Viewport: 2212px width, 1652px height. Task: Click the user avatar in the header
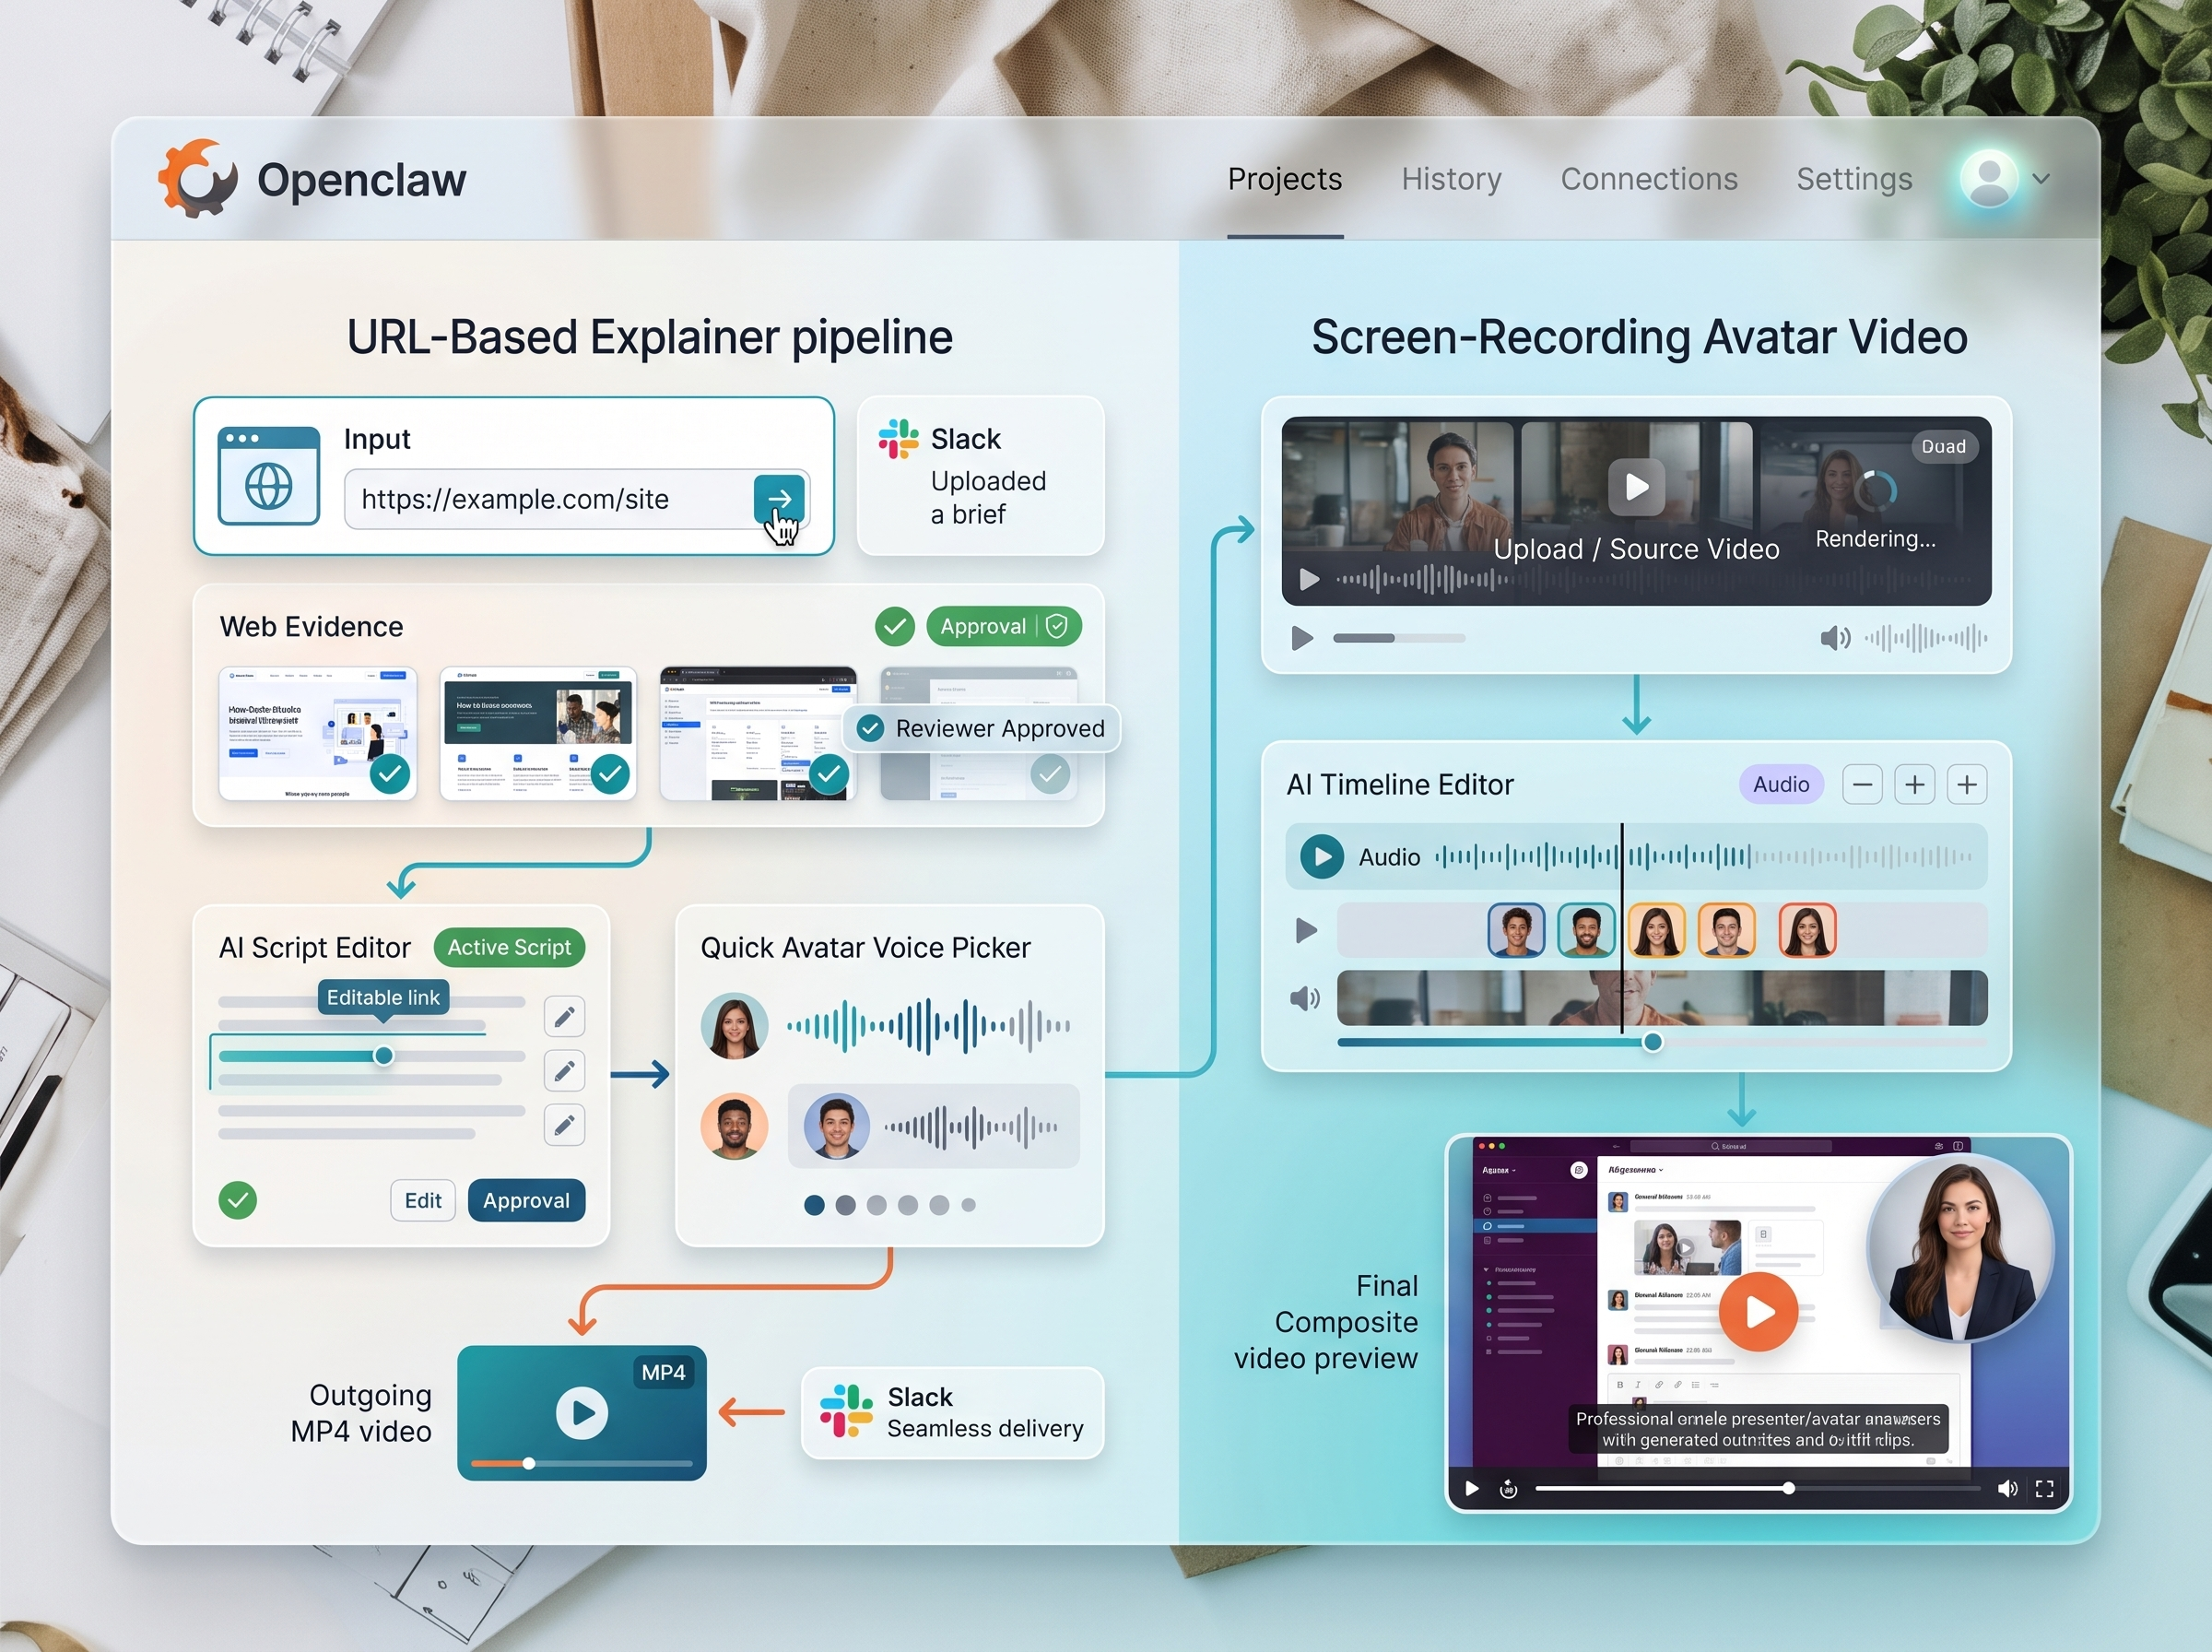[1989, 178]
